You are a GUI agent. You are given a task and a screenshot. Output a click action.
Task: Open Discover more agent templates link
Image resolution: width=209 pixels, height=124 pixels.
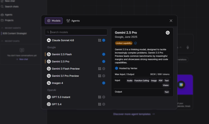(x=134, y=114)
